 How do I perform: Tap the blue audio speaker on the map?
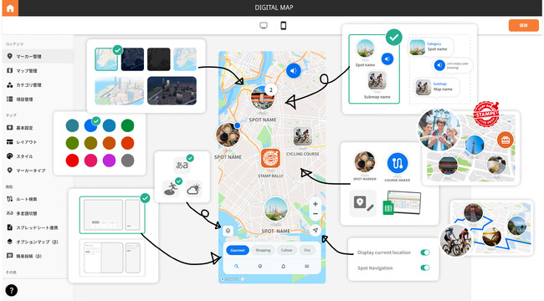[x=294, y=71]
